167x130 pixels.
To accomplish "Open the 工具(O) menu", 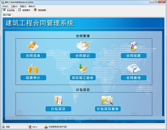I will tap(14, 6).
